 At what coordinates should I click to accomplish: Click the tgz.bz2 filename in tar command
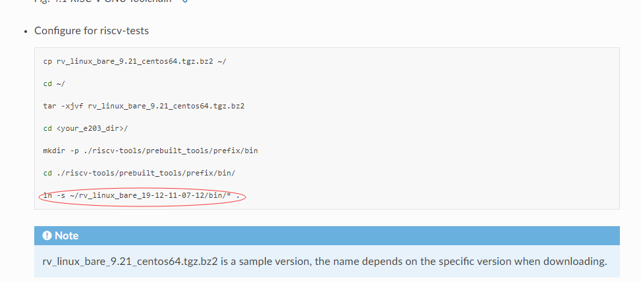pyautogui.click(x=167, y=106)
